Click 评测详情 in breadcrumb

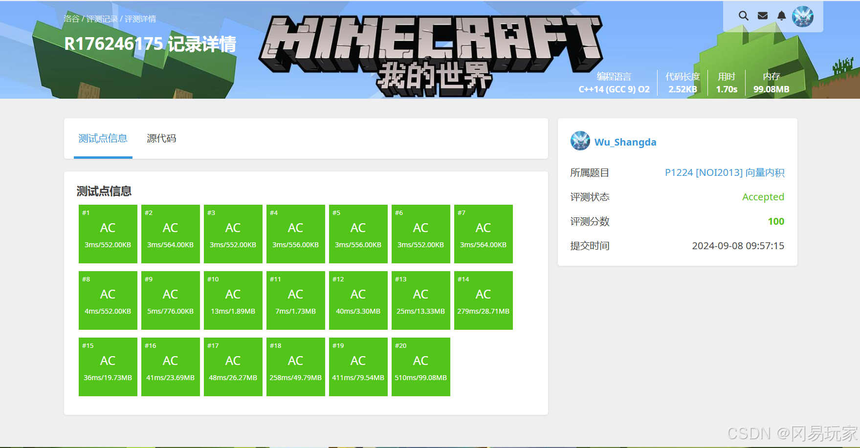pos(140,19)
